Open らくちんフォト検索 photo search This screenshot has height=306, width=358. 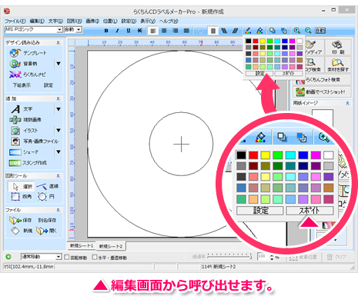click(323, 80)
